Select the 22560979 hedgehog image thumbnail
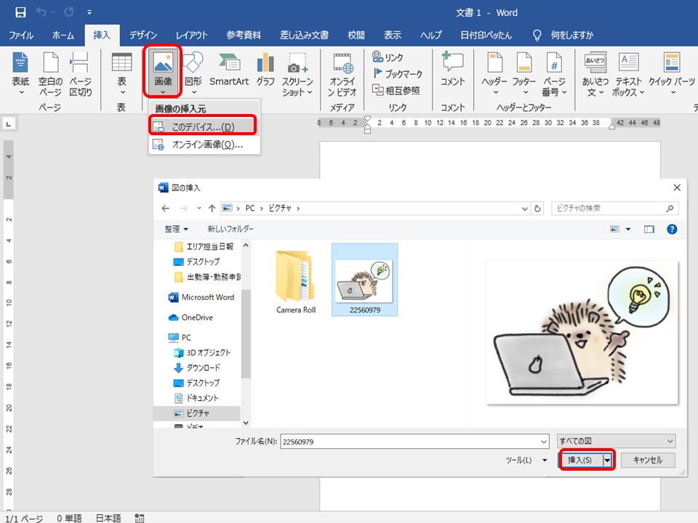The height and width of the screenshot is (523, 698). pos(364,280)
